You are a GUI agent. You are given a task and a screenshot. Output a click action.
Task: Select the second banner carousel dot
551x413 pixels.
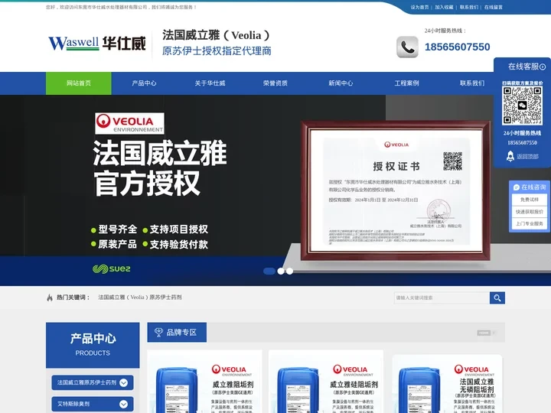click(281, 271)
